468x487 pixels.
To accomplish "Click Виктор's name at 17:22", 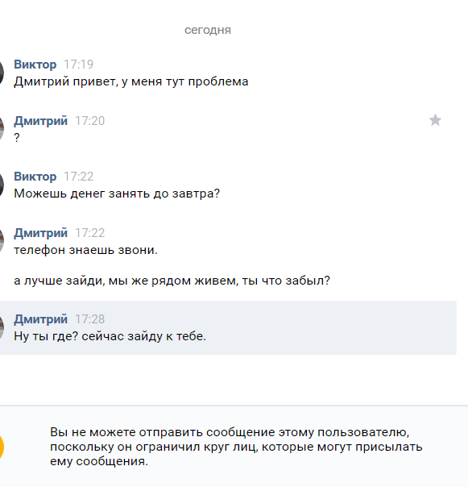I will (35, 177).
